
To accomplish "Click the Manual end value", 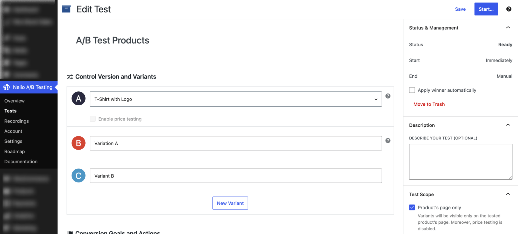I will (505, 76).
